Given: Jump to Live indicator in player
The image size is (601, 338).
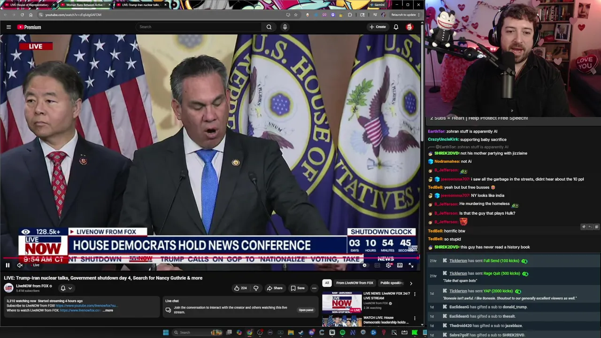Looking at the screenshot, I should tap(36, 265).
